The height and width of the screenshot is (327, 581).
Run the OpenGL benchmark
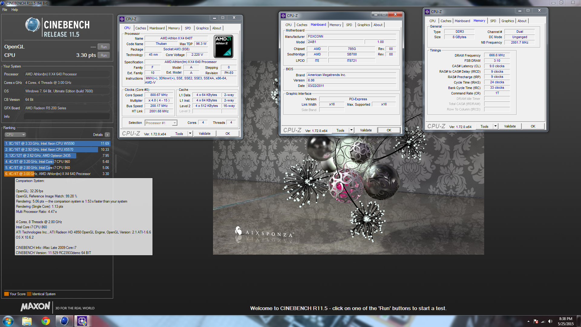coord(103,47)
